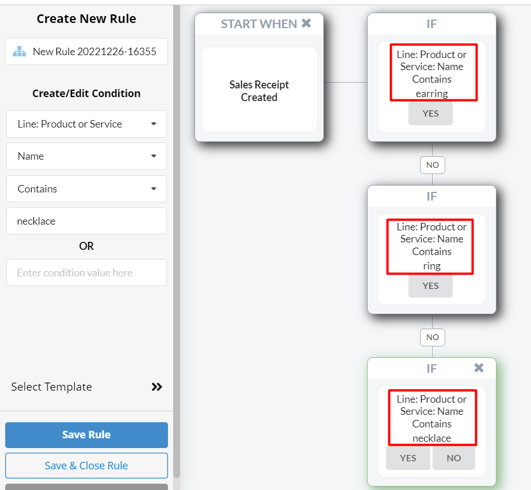Click the double chevron next to Select Template
The height and width of the screenshot is (490, 531).
coord(156,387)
